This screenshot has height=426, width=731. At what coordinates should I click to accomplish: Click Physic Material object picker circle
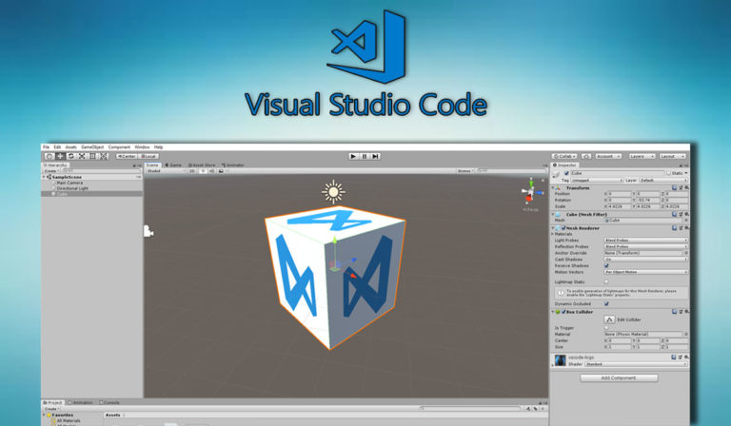click(686, 335)
